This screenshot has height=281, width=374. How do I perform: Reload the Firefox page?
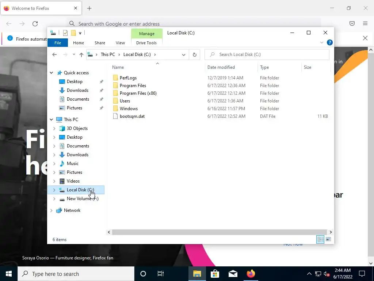(x=35, y=24)
